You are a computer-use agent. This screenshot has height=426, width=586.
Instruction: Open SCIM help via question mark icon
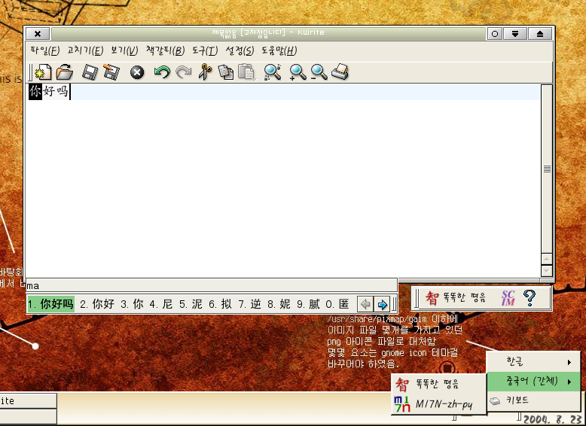click(529, 299)
